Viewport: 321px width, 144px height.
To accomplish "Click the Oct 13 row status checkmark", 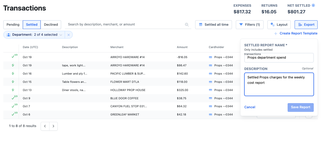I will [x=13, y=90].
